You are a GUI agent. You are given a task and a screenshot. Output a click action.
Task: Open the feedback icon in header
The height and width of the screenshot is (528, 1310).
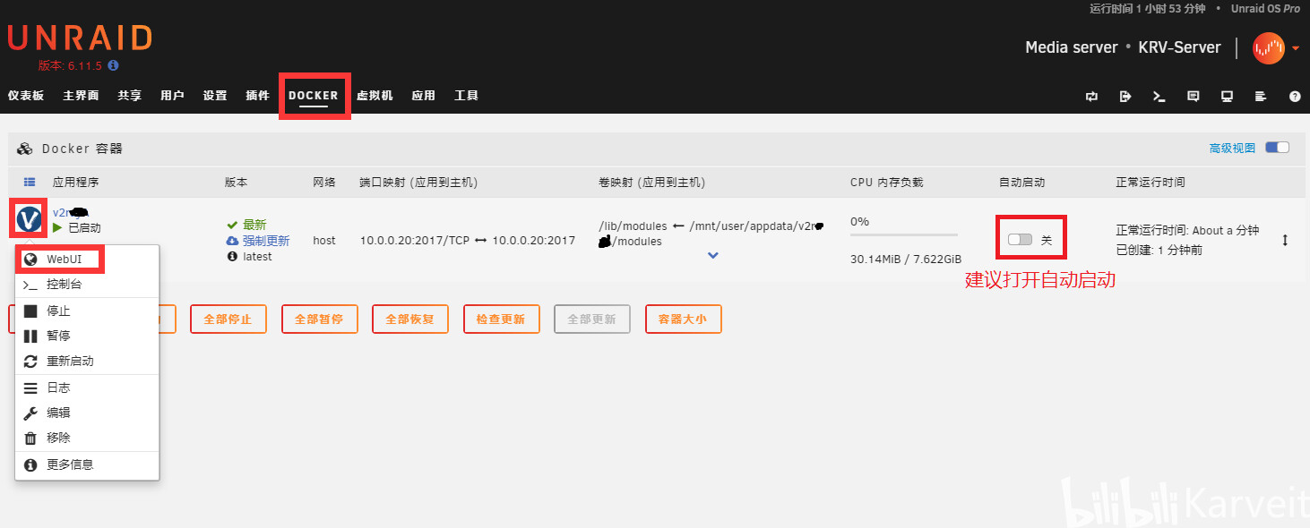(1193, 96)
